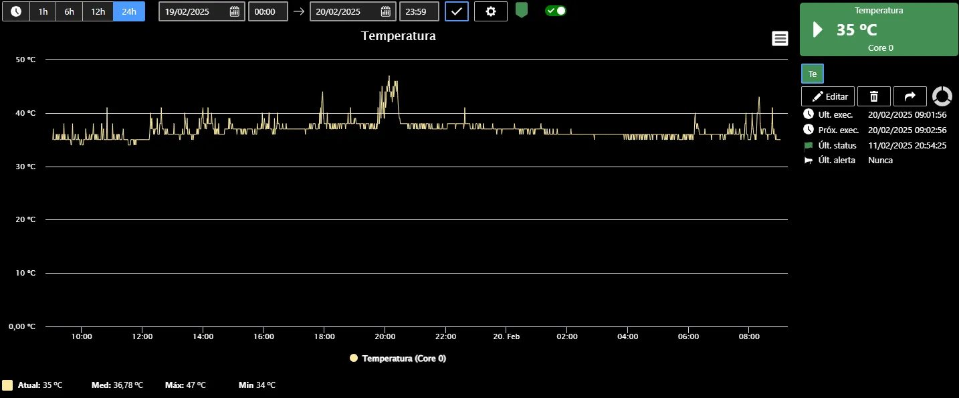Click the Nunca alert value
Viewport: 959px width, 398px height.
[880, 161]
